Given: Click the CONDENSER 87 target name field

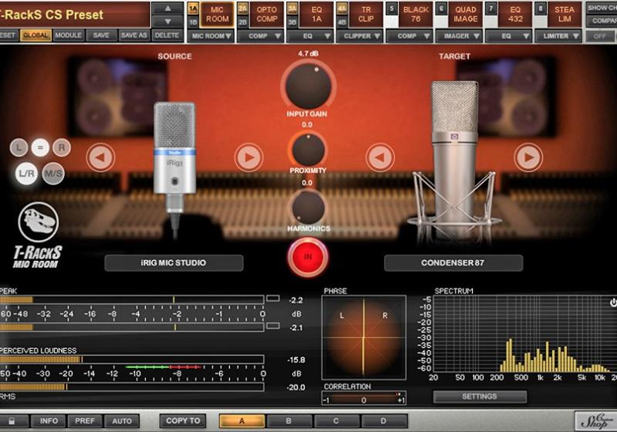Looking at the screenshot, I should (x=453, y=263).
